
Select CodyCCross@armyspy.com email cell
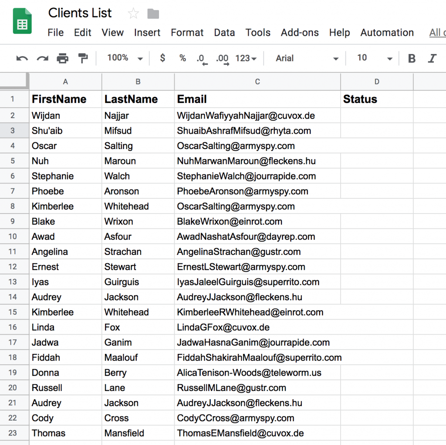coord(257,418)
